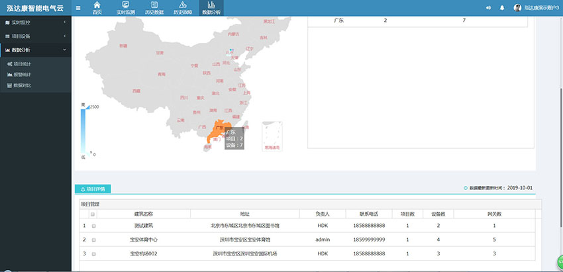Viewport: 563px width, 272px height.
Task: Open 数据对比 sidebar link
Action: point(23,85)
